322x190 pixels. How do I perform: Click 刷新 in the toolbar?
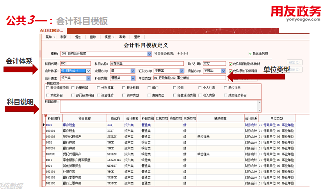pos(64,37)
